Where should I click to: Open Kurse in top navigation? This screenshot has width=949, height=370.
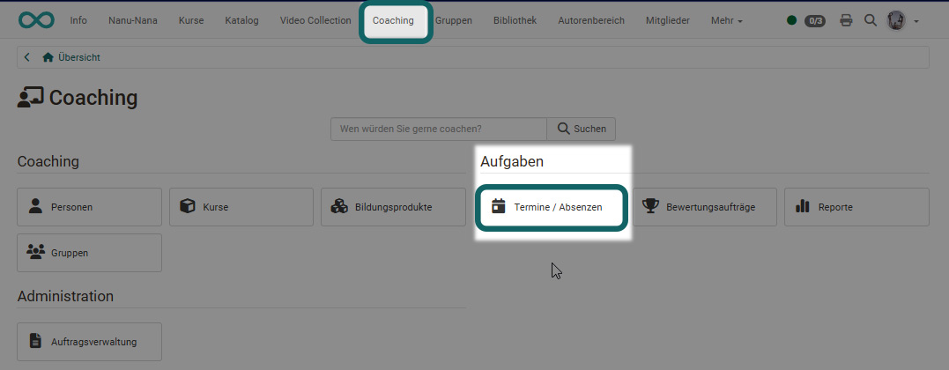(191, 20)
